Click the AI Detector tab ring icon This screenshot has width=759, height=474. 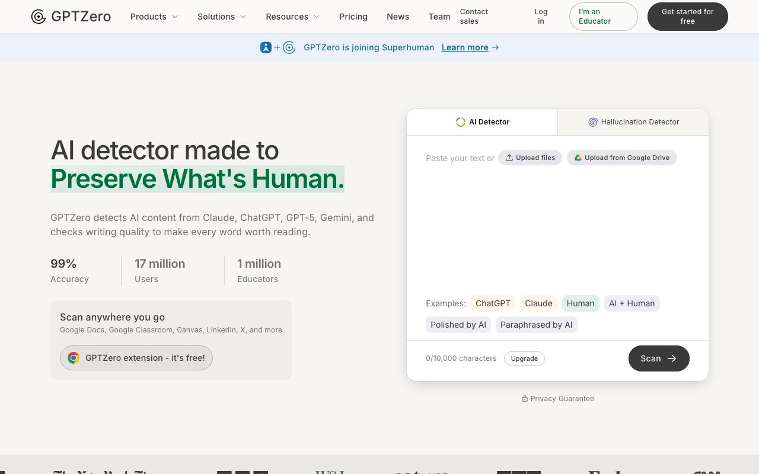pyautogui.click(x=460, y=122)
